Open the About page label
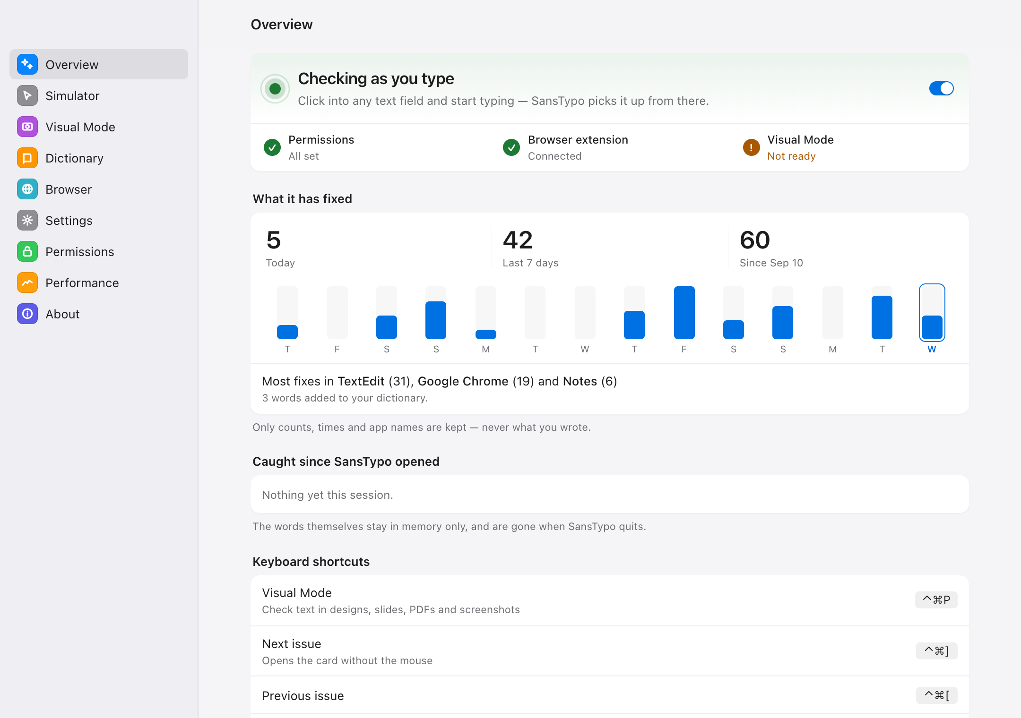This screenshot has height=718, width=1021. (62, 314)
